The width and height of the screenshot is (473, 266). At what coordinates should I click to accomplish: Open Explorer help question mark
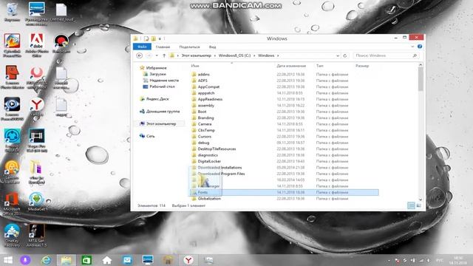[420, 47]
